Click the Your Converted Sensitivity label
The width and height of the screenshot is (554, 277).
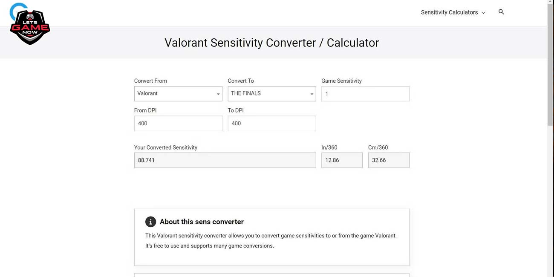(x=166, y=147)
